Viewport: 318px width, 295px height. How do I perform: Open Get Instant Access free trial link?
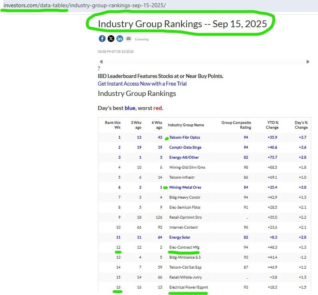tap(142, 84)
